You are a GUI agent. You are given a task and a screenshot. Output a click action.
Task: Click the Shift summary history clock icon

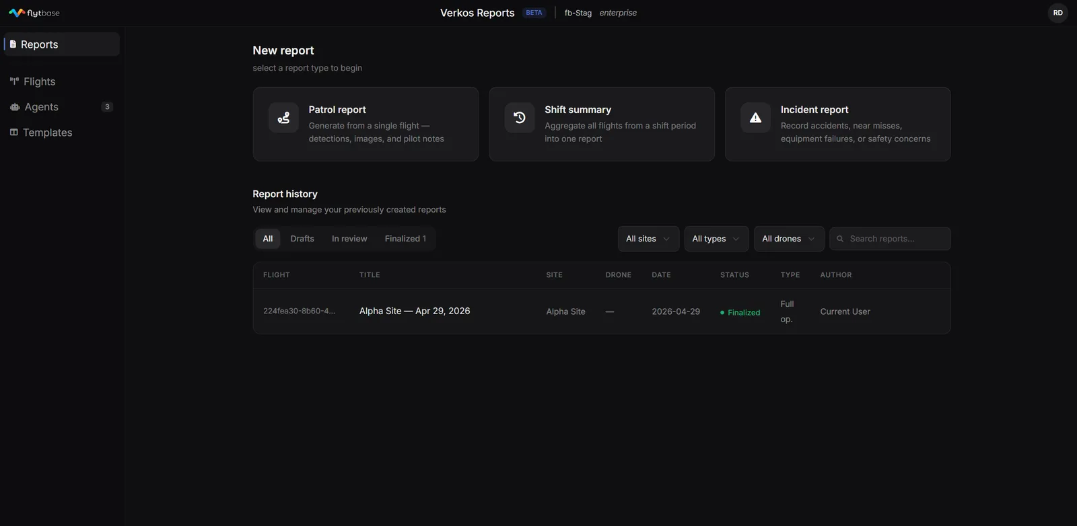[520, 118]
